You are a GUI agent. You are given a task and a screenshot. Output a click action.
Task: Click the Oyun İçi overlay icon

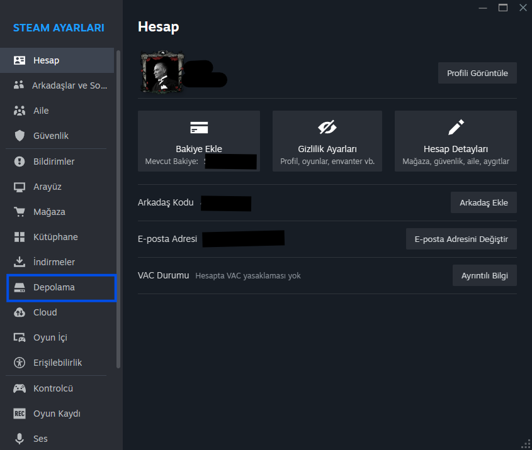pos(20,337)
